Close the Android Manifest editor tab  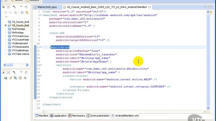[150, 7]
